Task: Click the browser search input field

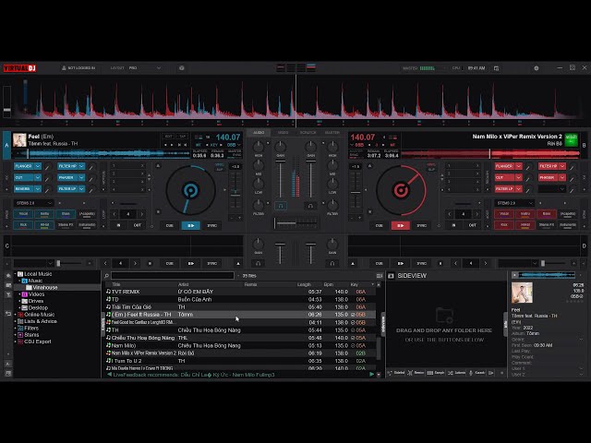Action: click(173, 276)
